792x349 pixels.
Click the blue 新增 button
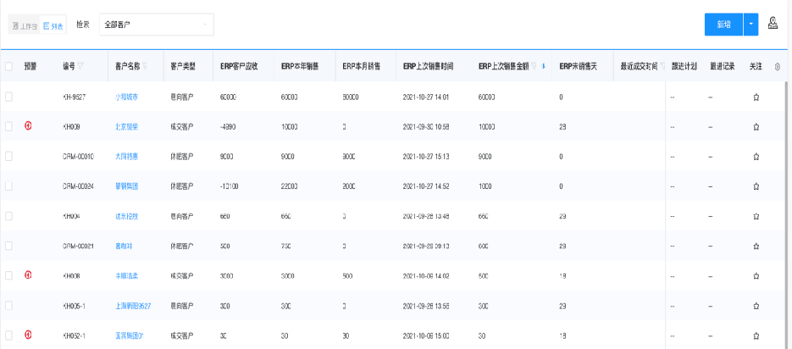723,25
